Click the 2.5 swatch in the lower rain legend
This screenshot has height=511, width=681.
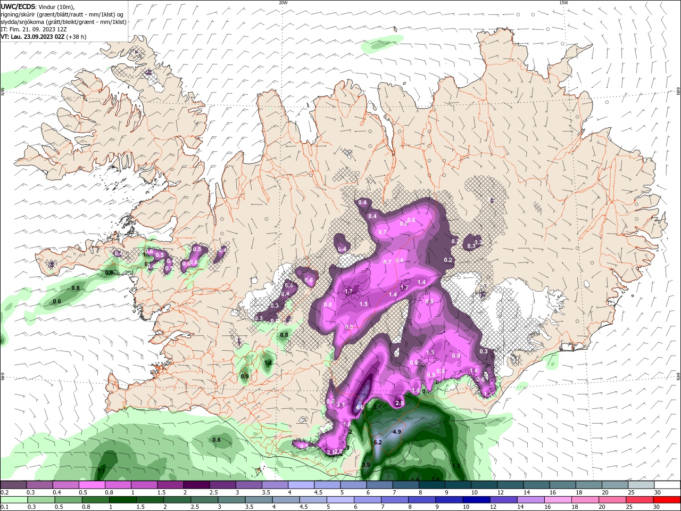204,500
